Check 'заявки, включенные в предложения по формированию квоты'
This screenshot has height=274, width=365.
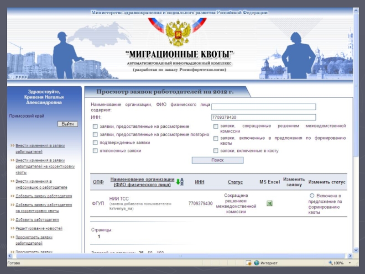coord(216,138)
